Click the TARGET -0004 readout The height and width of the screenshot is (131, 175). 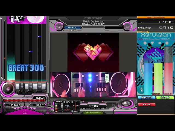162,94
